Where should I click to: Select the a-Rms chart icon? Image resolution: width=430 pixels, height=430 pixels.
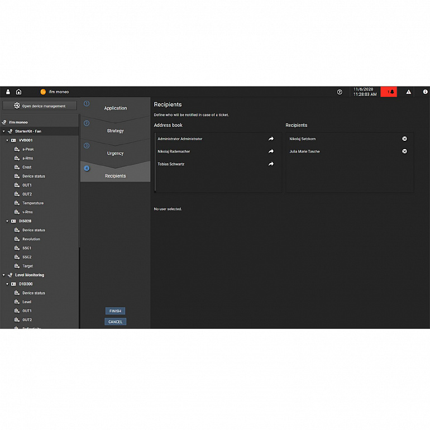click(x=17, y=158)
